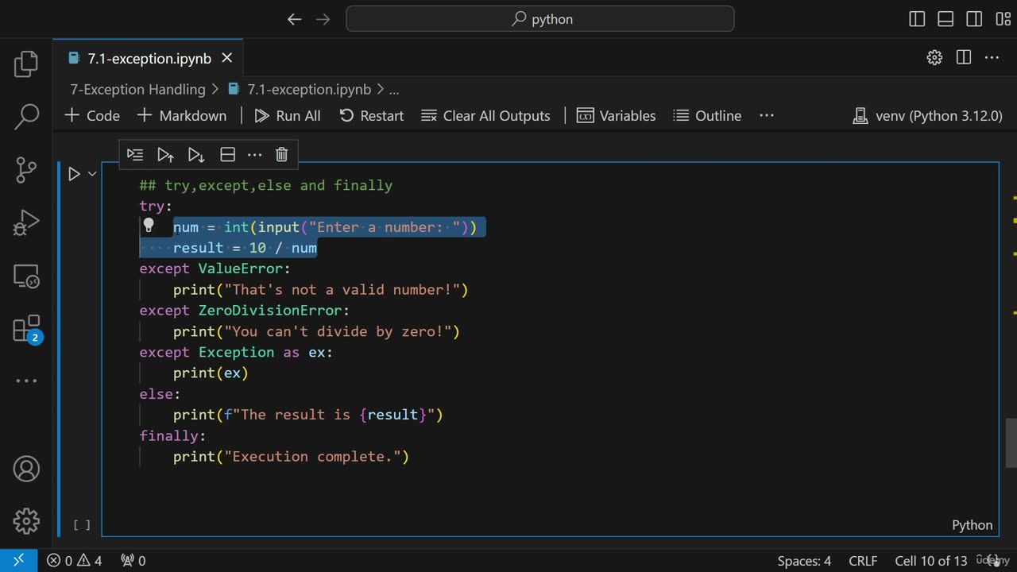Add a new Markdown cell
1017x572 pixels.
(x=182, y=115)
